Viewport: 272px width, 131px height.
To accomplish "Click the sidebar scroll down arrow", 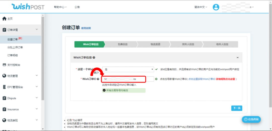I will 43,129.
